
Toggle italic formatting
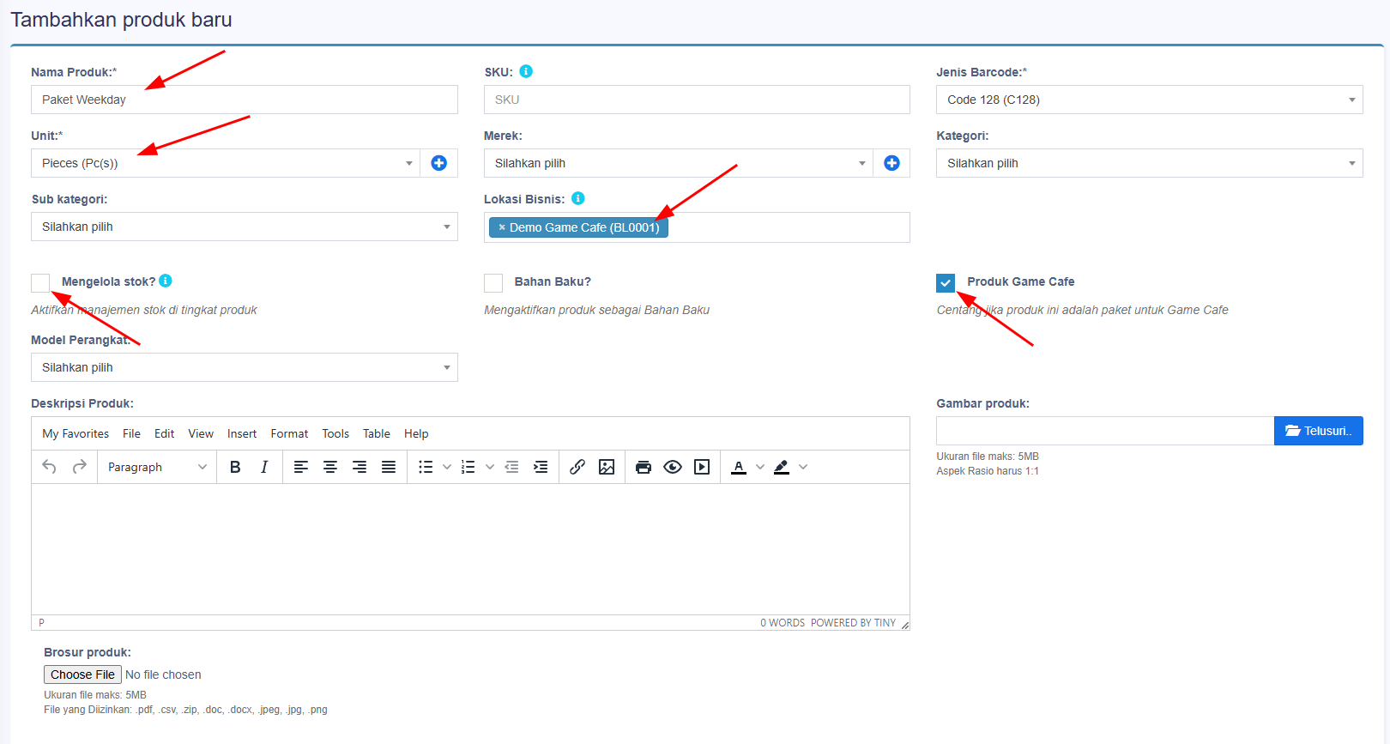(x=264, y=467)
